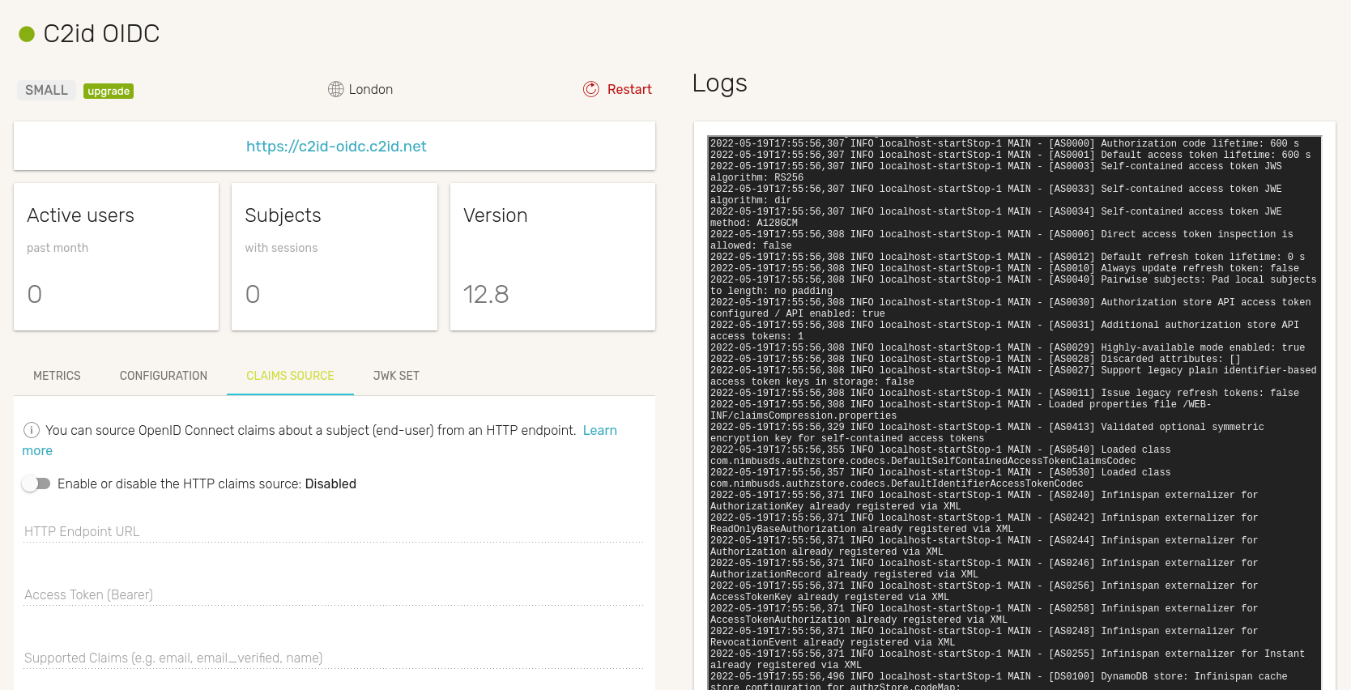Click the 'Loaded properties file' log line
Image resolution: width=1351 pixels, height=690 pixels.
(961, 410)
